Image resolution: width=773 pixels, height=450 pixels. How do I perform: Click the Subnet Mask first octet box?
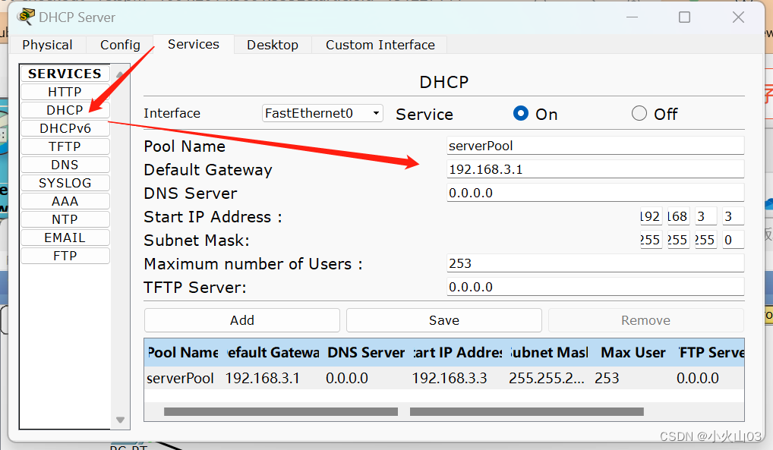pos(651,240)
